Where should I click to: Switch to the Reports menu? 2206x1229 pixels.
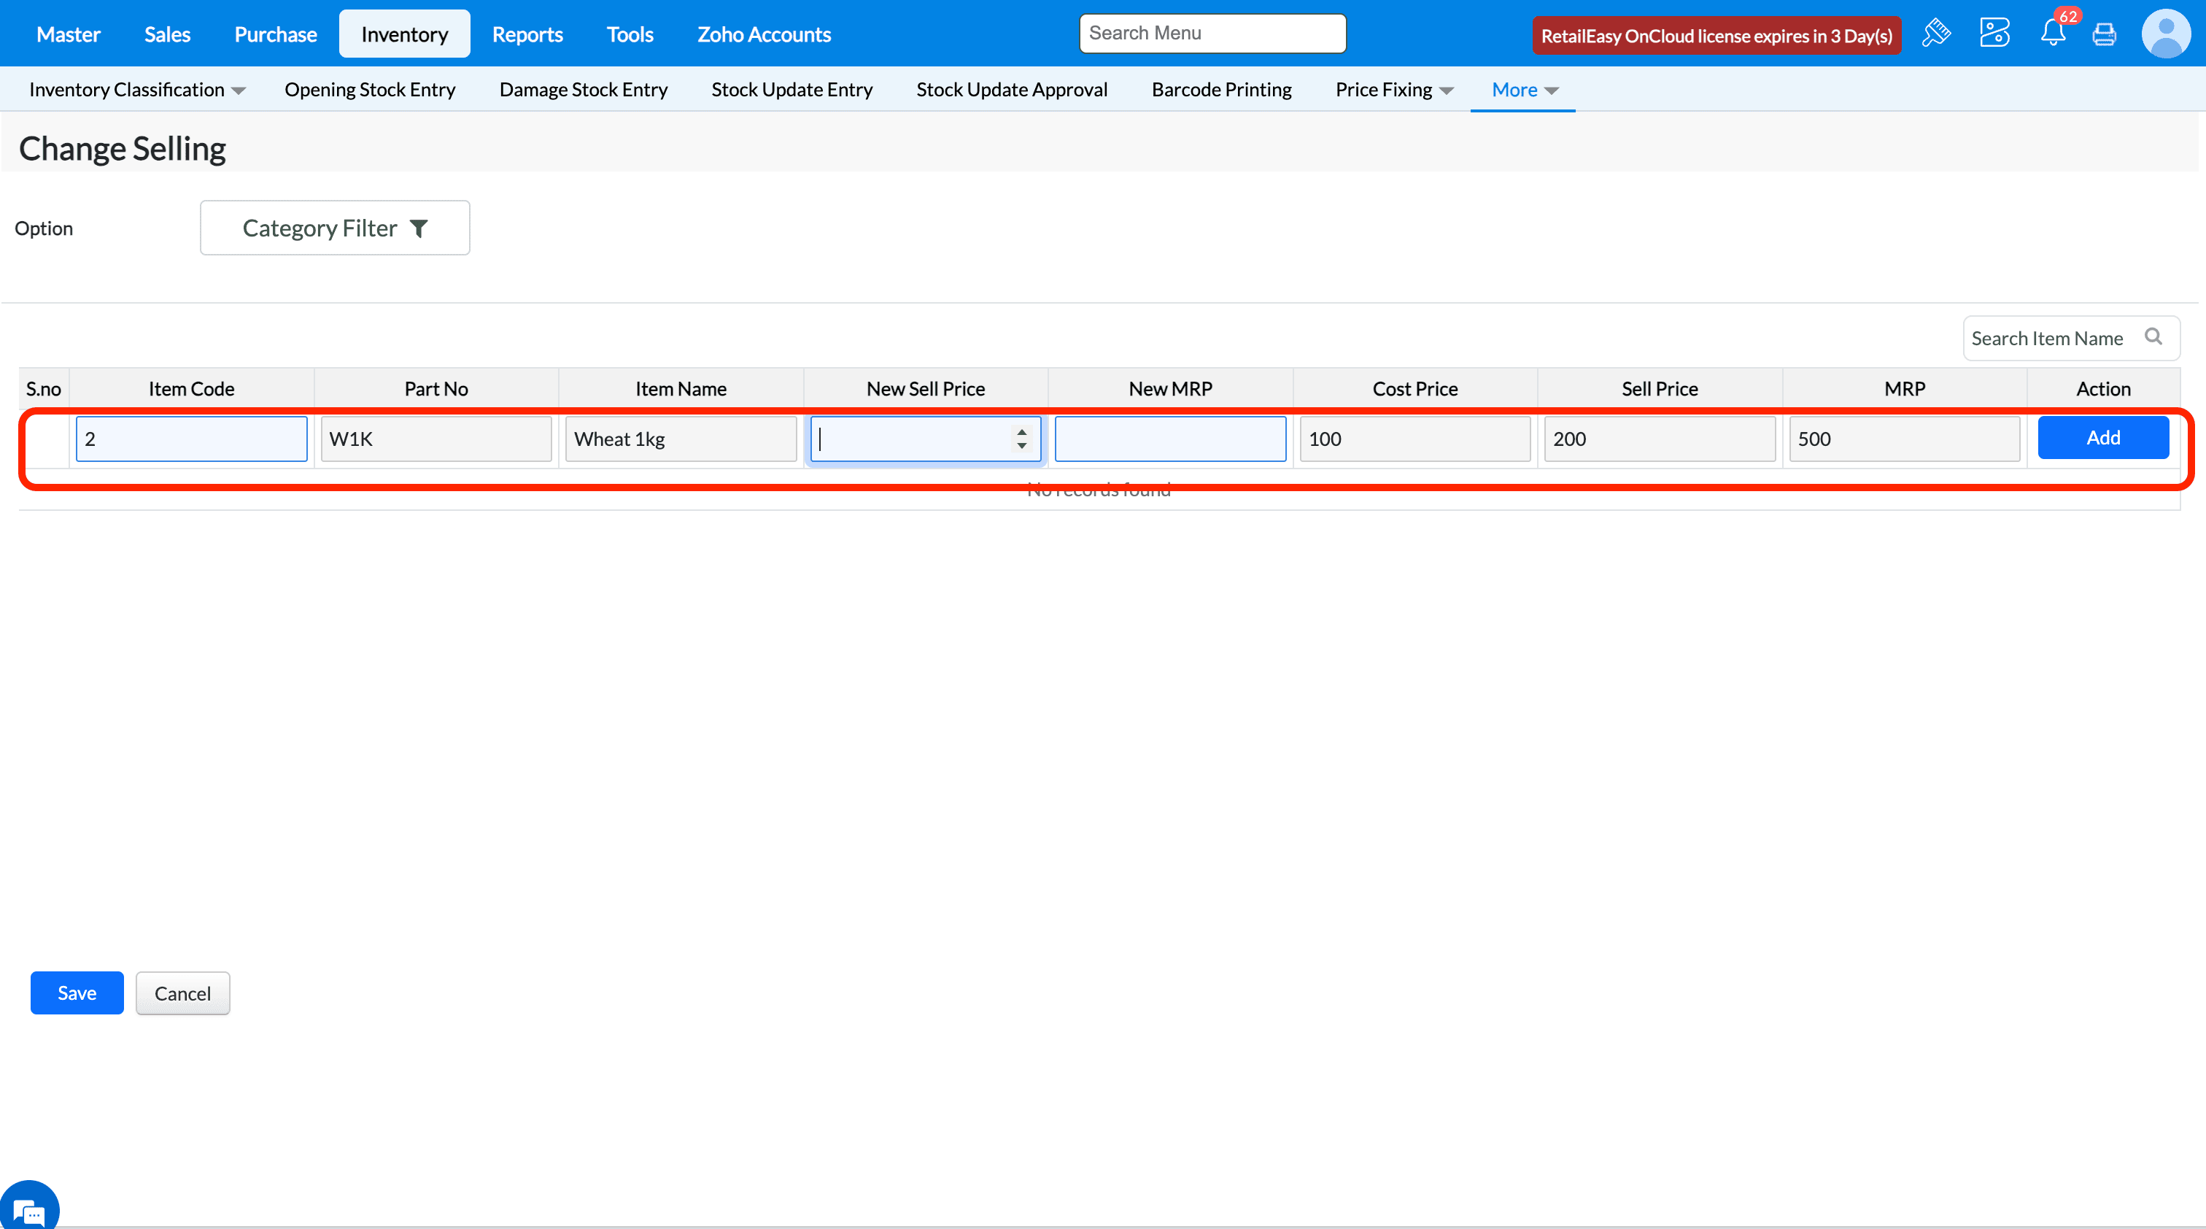[527, 34]
